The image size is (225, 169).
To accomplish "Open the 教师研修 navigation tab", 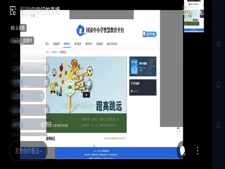I will tap(89, 44).
